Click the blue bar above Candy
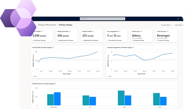The image size is (187, 112). click(163, 101)
